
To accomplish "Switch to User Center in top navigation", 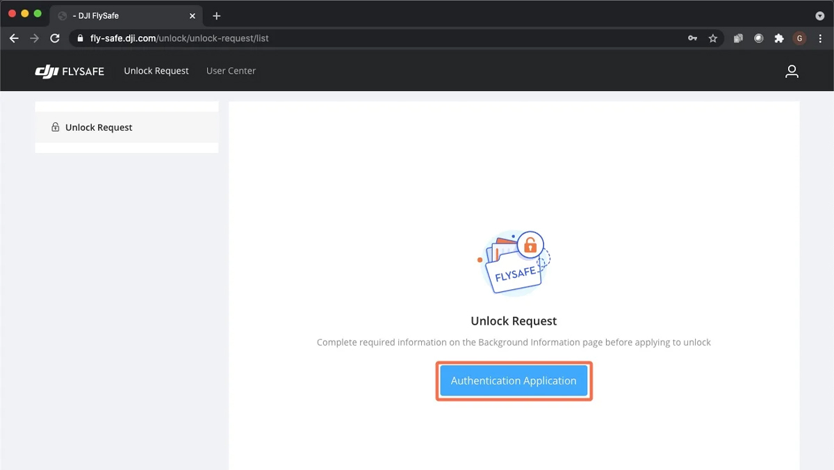I will tap(231, 71).
